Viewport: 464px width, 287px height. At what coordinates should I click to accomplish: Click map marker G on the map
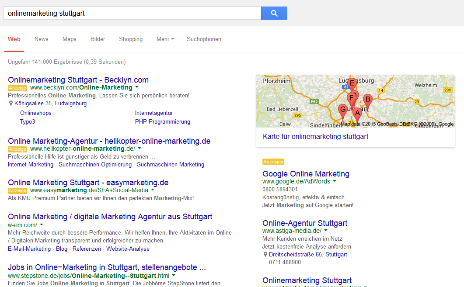click(343, 109)
